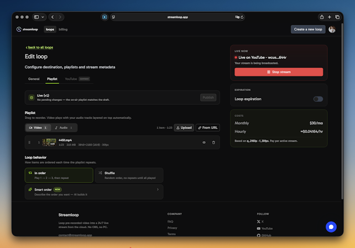This screenshot has width=355, height=248.
Task: Click the hourly cost value
Action: (x=311, y=132)
